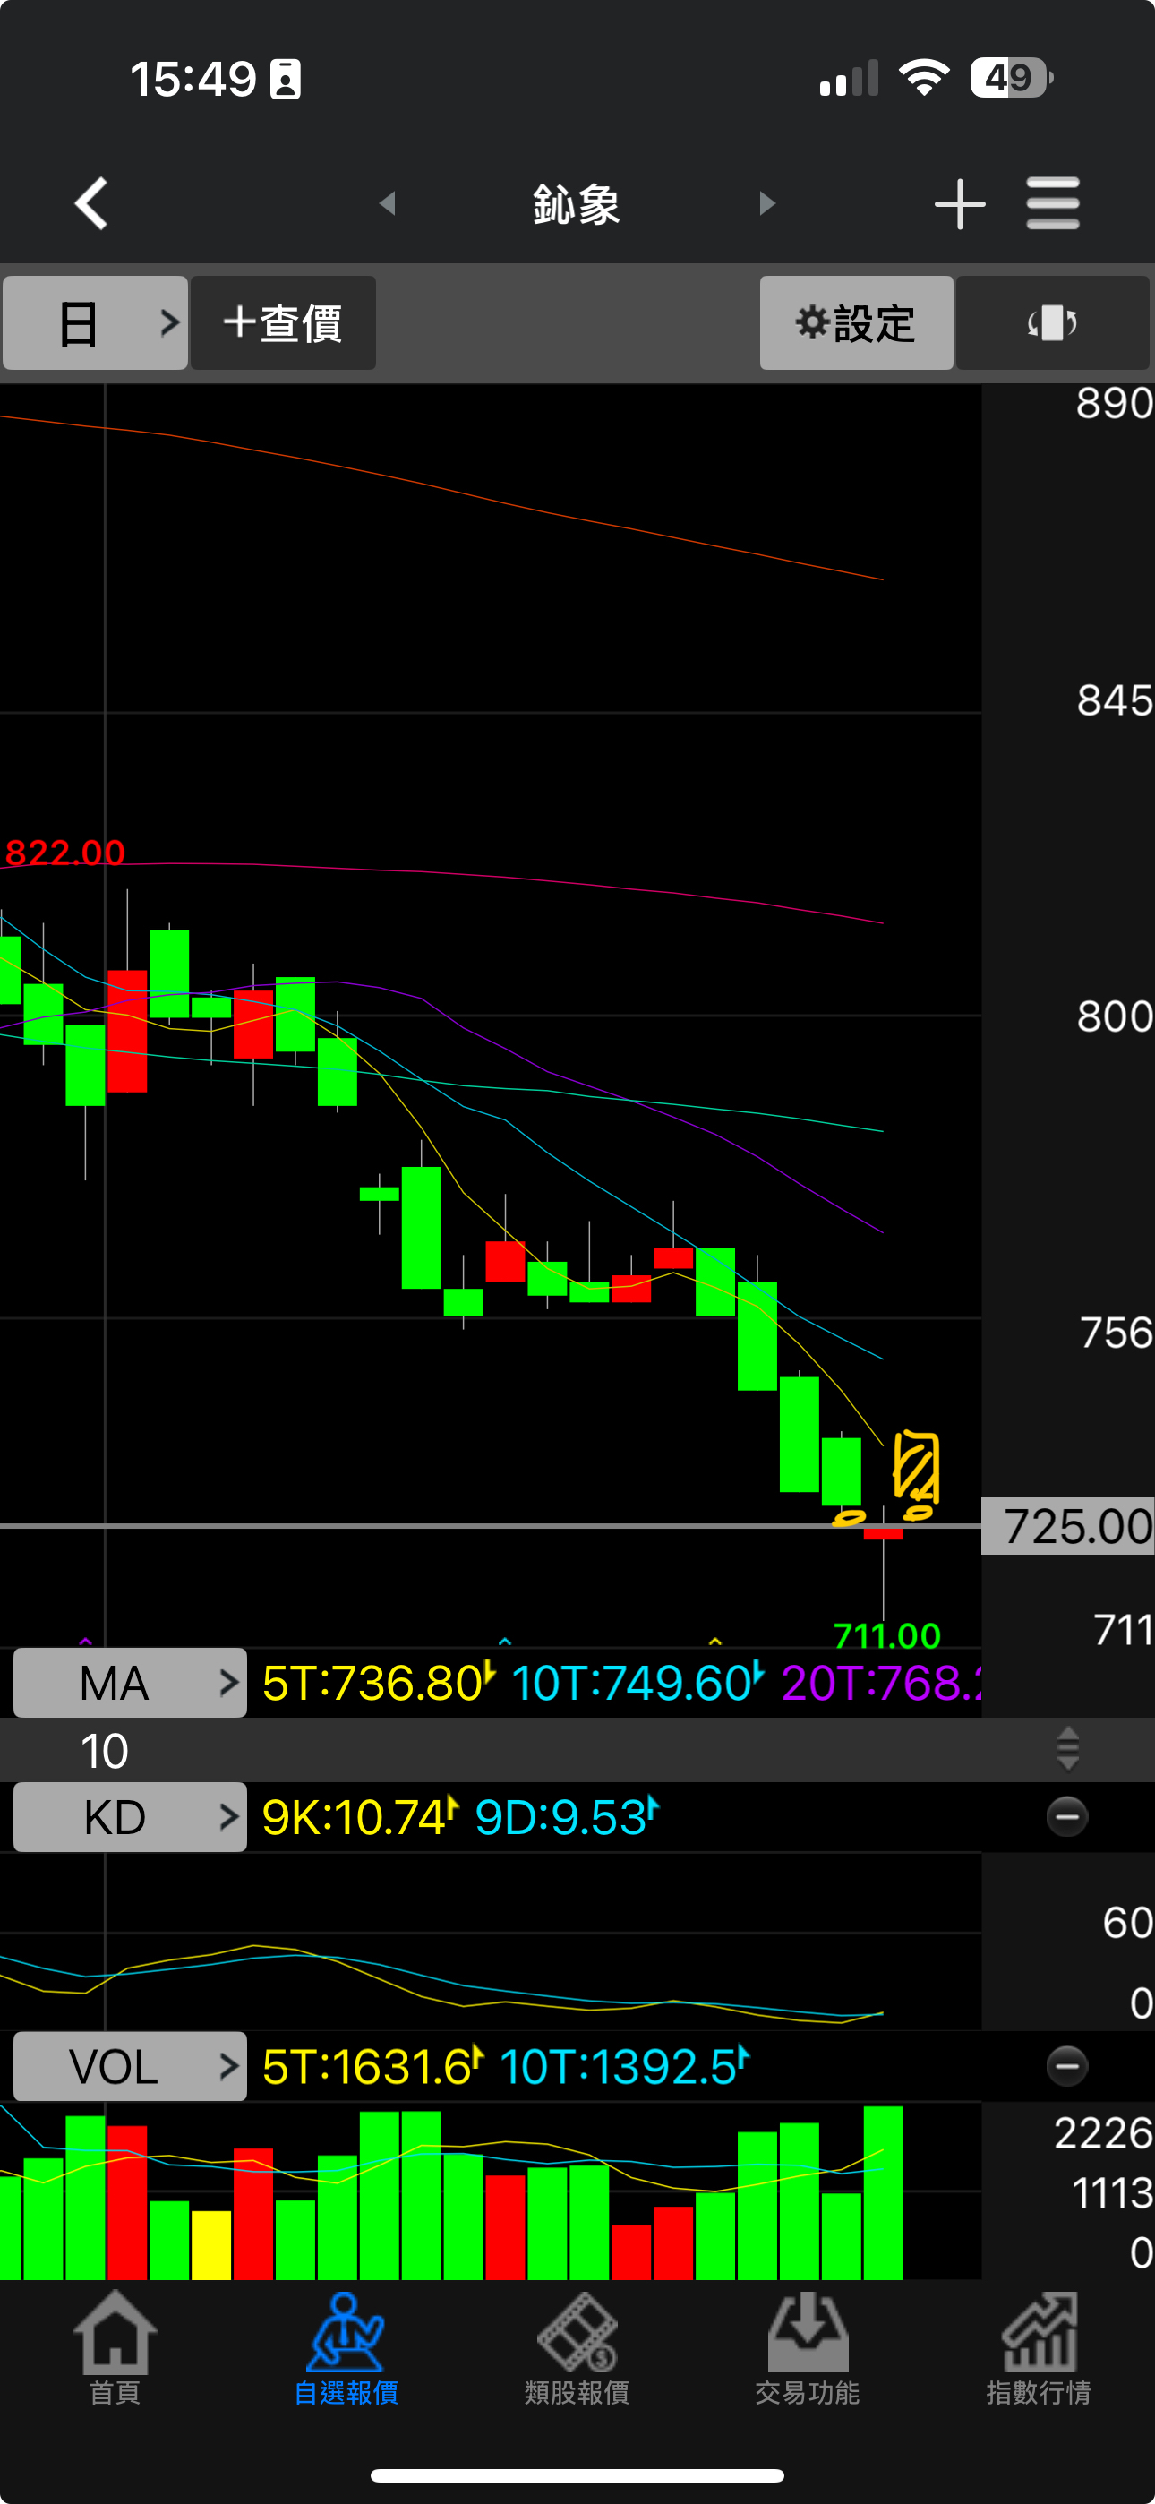This screenshot has height=2504, width=1155.
Task: Tap the cellular signal bars
Action: pos(849,78)
